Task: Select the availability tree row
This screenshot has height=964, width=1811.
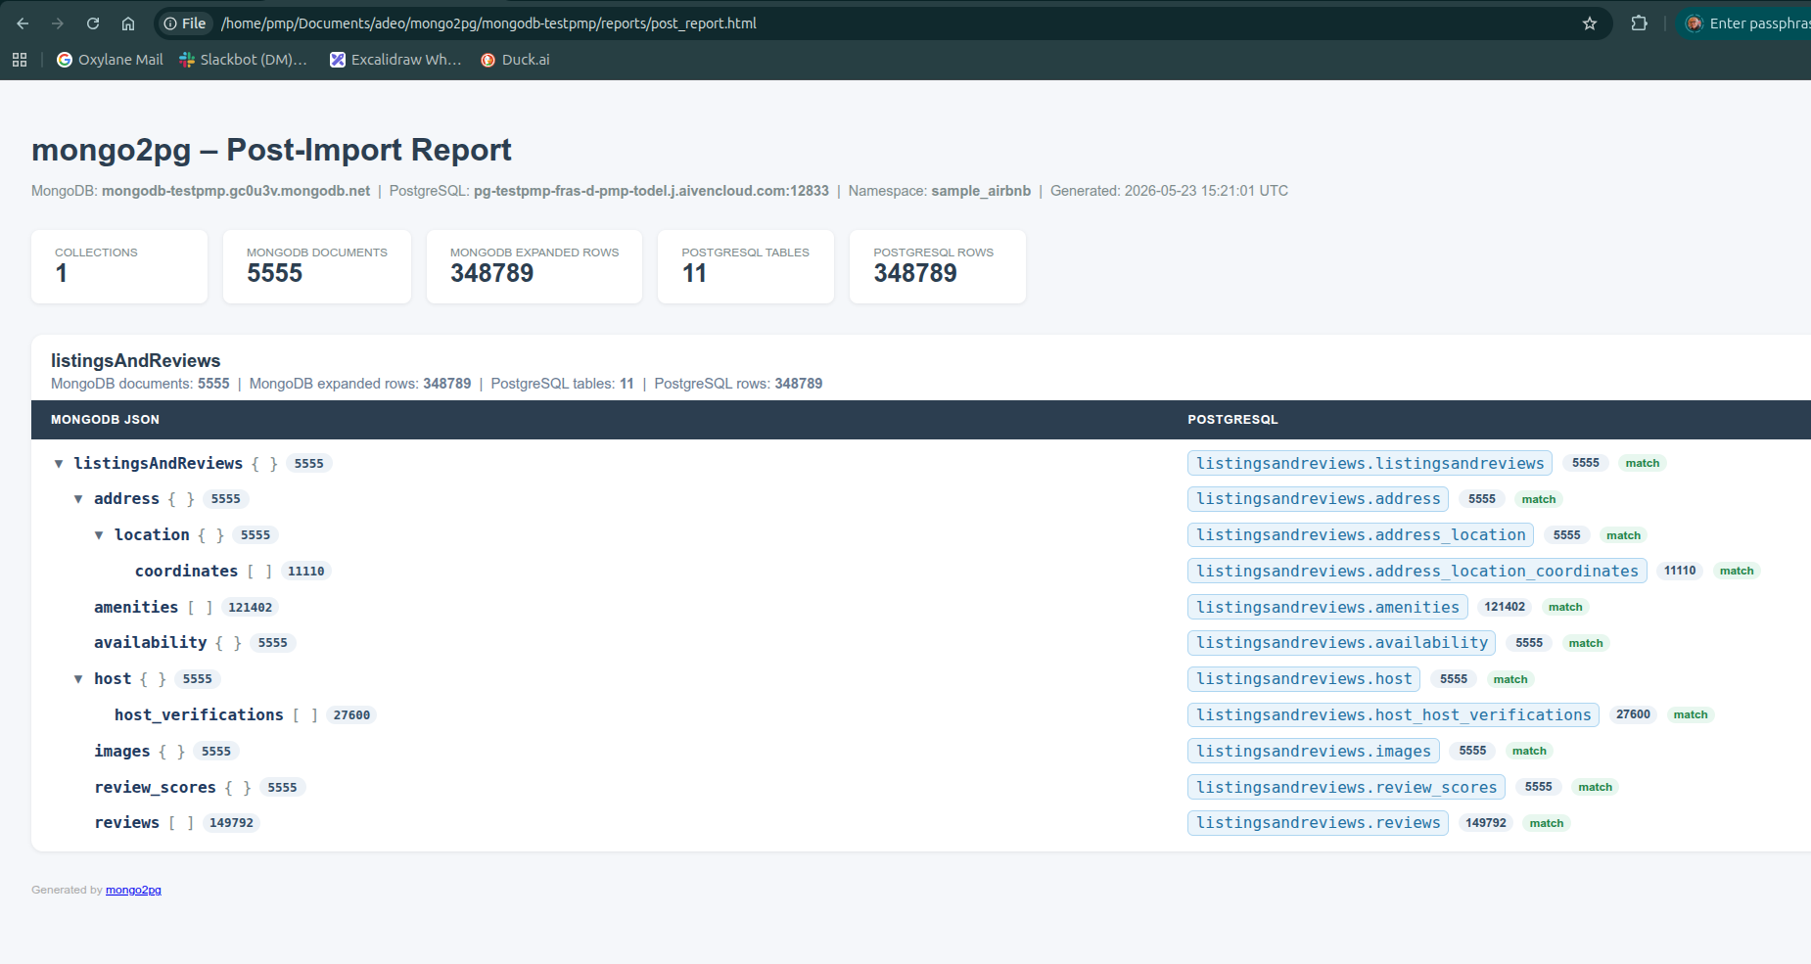Action: (195, 643)
